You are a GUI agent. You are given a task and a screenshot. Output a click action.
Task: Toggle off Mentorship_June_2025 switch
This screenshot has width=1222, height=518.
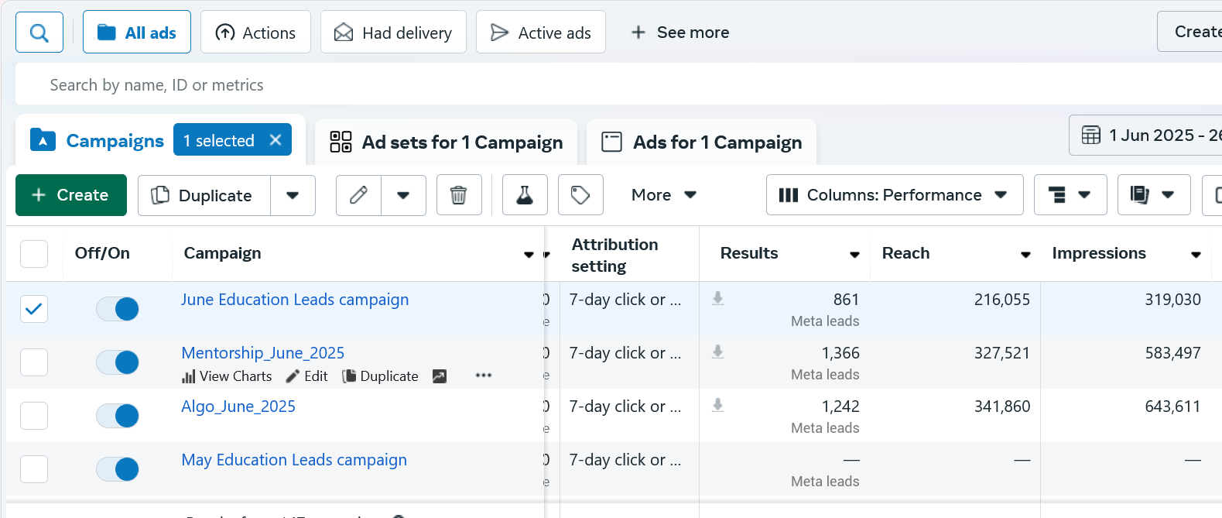118,362
